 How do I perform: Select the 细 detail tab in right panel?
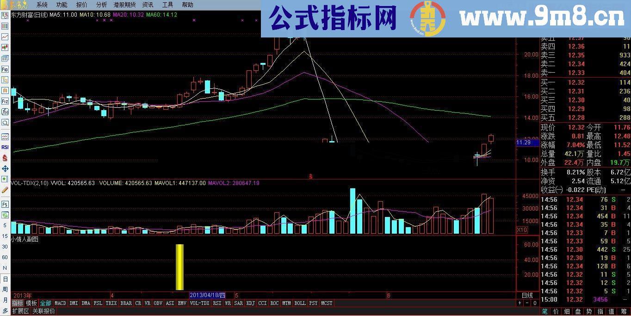click(x=566, y=311)
